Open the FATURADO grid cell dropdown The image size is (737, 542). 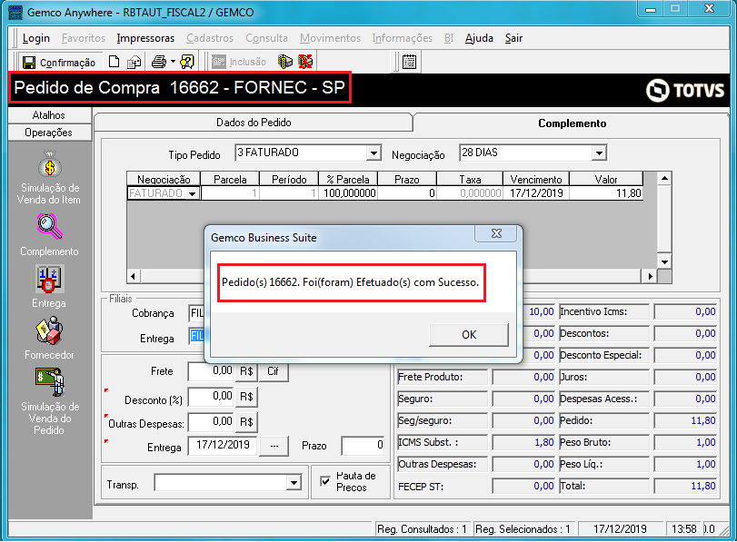pos(193,193)
